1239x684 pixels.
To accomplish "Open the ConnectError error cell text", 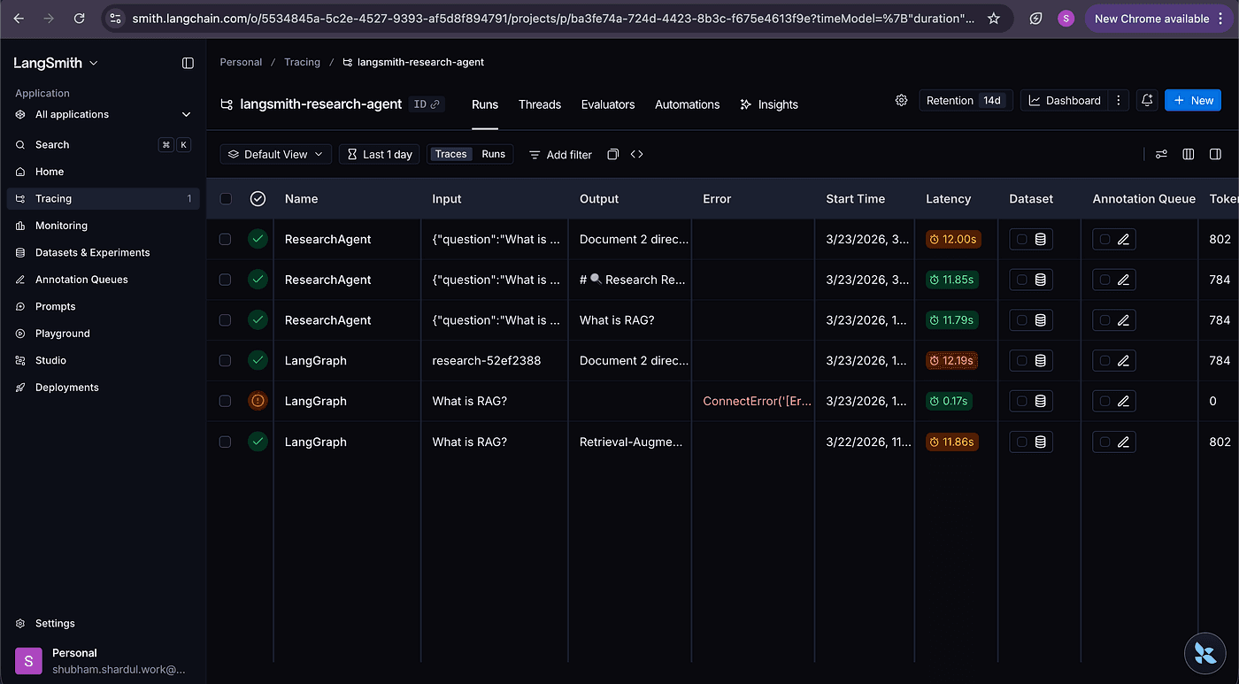I will (x=757, y=401).
